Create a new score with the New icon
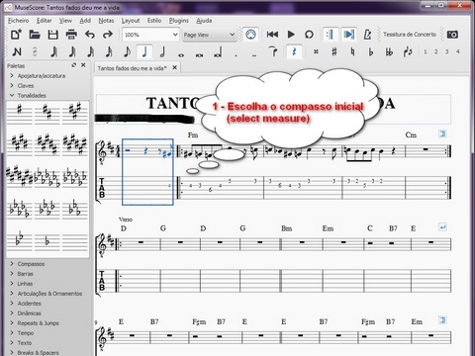 (x=16, y=35)
